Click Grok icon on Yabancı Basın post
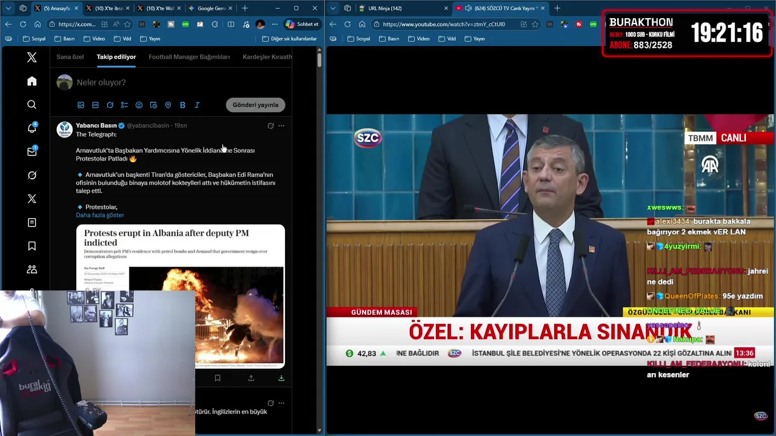Viewport: 776px width, 436px height. click(x=270, y=126)
